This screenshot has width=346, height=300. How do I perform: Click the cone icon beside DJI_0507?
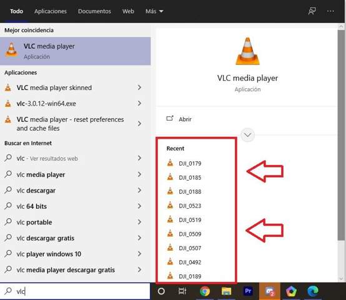pyautogui.click(x=170, y=247)
